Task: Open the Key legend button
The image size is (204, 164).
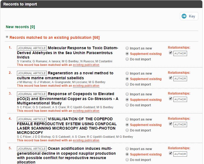Action: pos(189,16)
